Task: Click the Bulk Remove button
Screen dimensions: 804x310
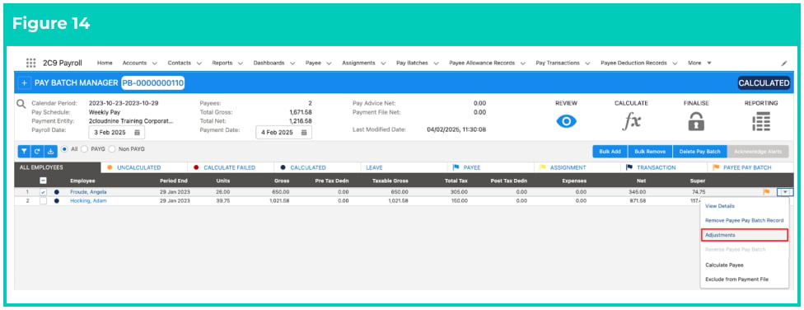Action: pos(650,152)
